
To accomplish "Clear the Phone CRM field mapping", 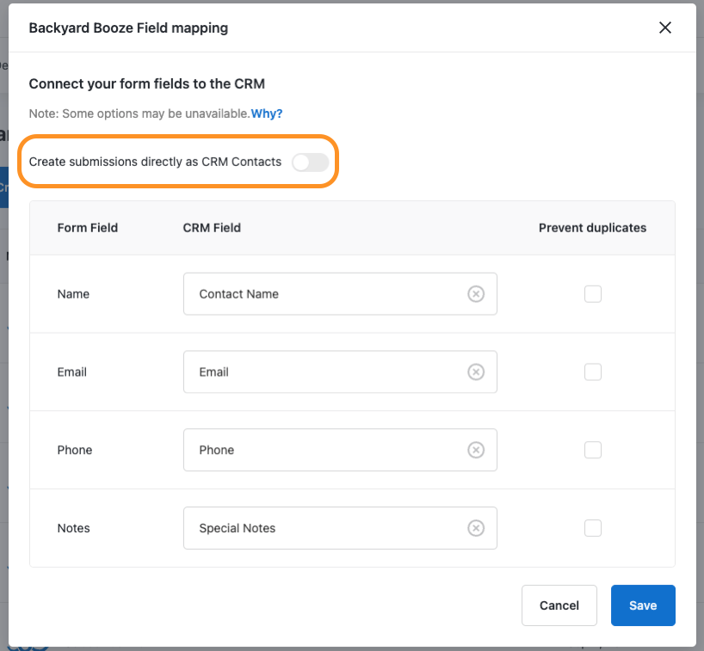I will click(476, 450).
